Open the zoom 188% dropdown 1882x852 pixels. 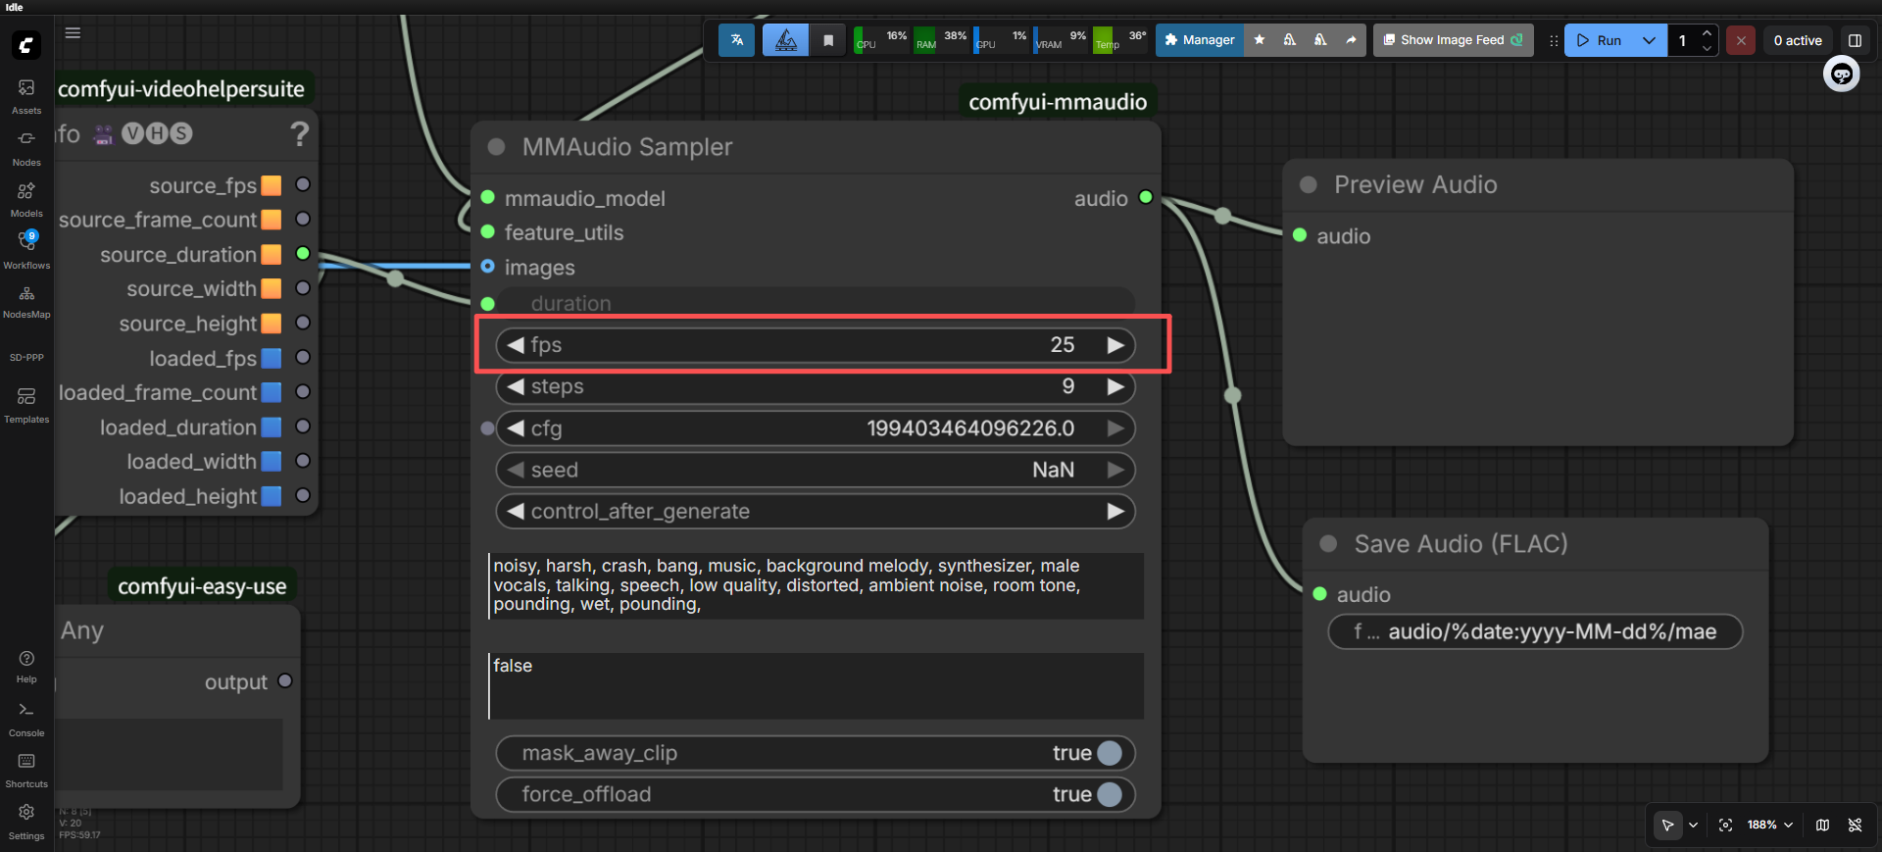[1769, 825]
